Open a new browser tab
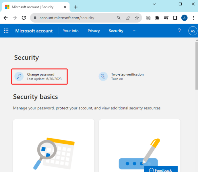This screenshot has height=172, width=198. coord(76,7)
